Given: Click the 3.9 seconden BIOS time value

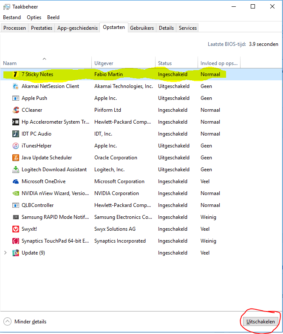Looking at the screenshot, I should [263, 44].
